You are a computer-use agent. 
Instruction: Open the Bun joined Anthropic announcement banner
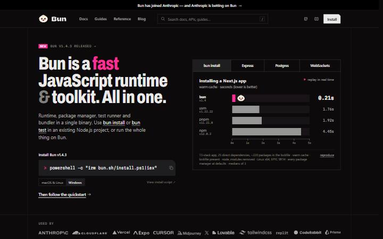(x=189, y=5)
